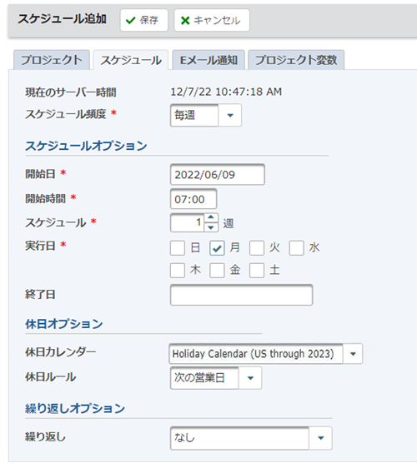Select the 土 (Saturday) checkbox

coord(257,271)
